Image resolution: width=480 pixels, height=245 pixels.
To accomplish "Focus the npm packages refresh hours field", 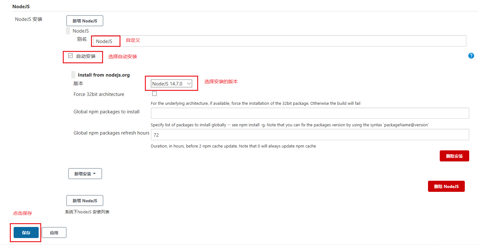I will coord(310,135).
